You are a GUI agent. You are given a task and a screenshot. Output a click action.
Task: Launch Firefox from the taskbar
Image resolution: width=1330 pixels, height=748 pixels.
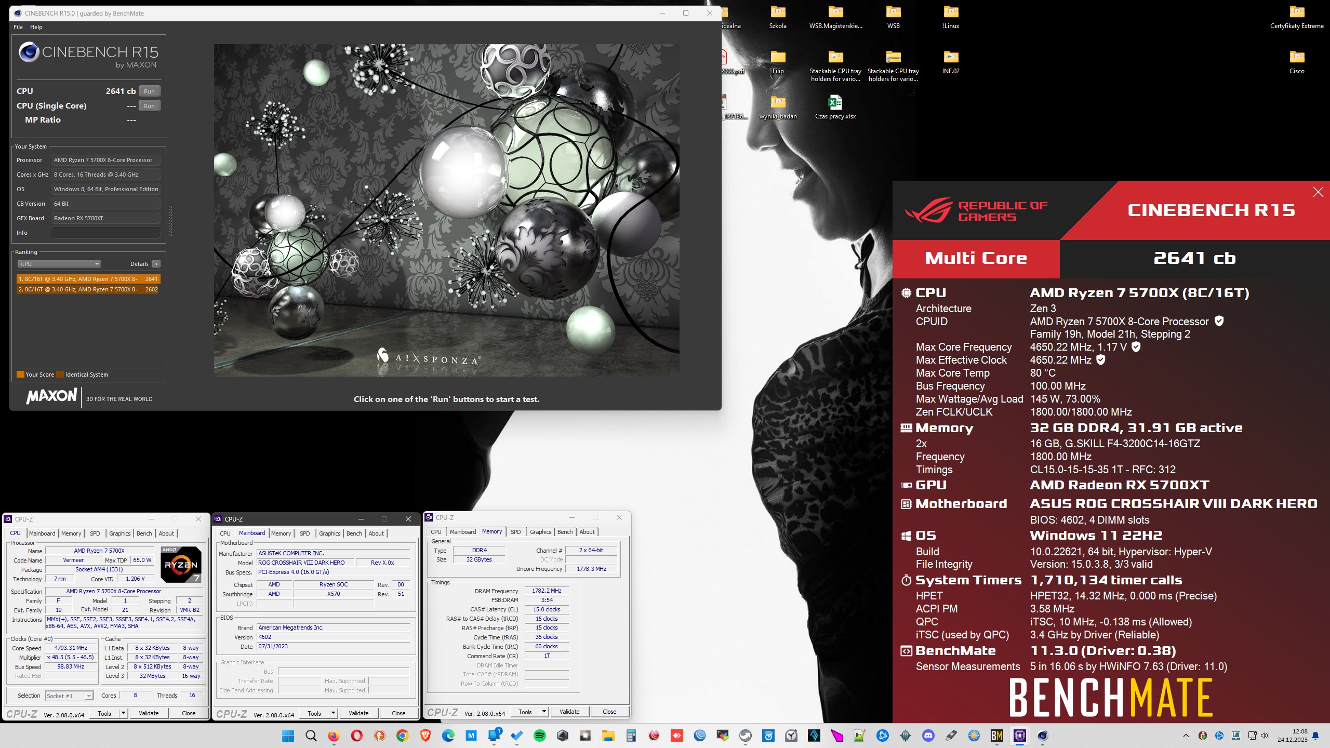point(334,736)
